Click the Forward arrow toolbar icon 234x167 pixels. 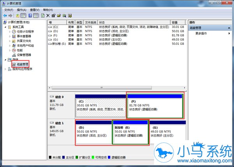point(10,16)
